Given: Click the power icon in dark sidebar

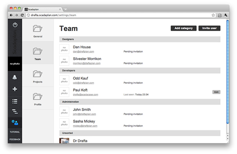Looking at the screenshot, I should coord(15,25).
